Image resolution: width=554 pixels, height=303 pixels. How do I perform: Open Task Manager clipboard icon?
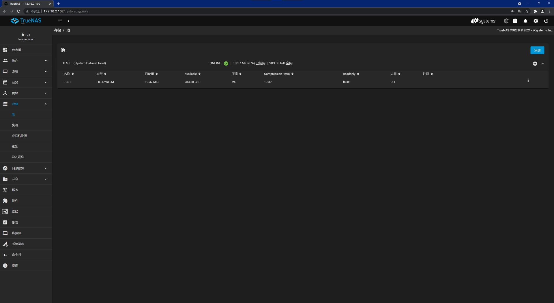[x=515, y=21]
